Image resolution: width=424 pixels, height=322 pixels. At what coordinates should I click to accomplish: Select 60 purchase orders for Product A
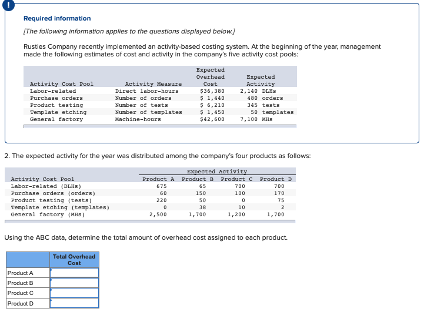(163, 193)
